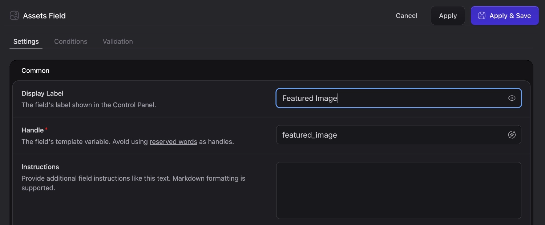Click the save icon inside Apply & Save
The image size is (545, 225).
(x=481, y=15)
